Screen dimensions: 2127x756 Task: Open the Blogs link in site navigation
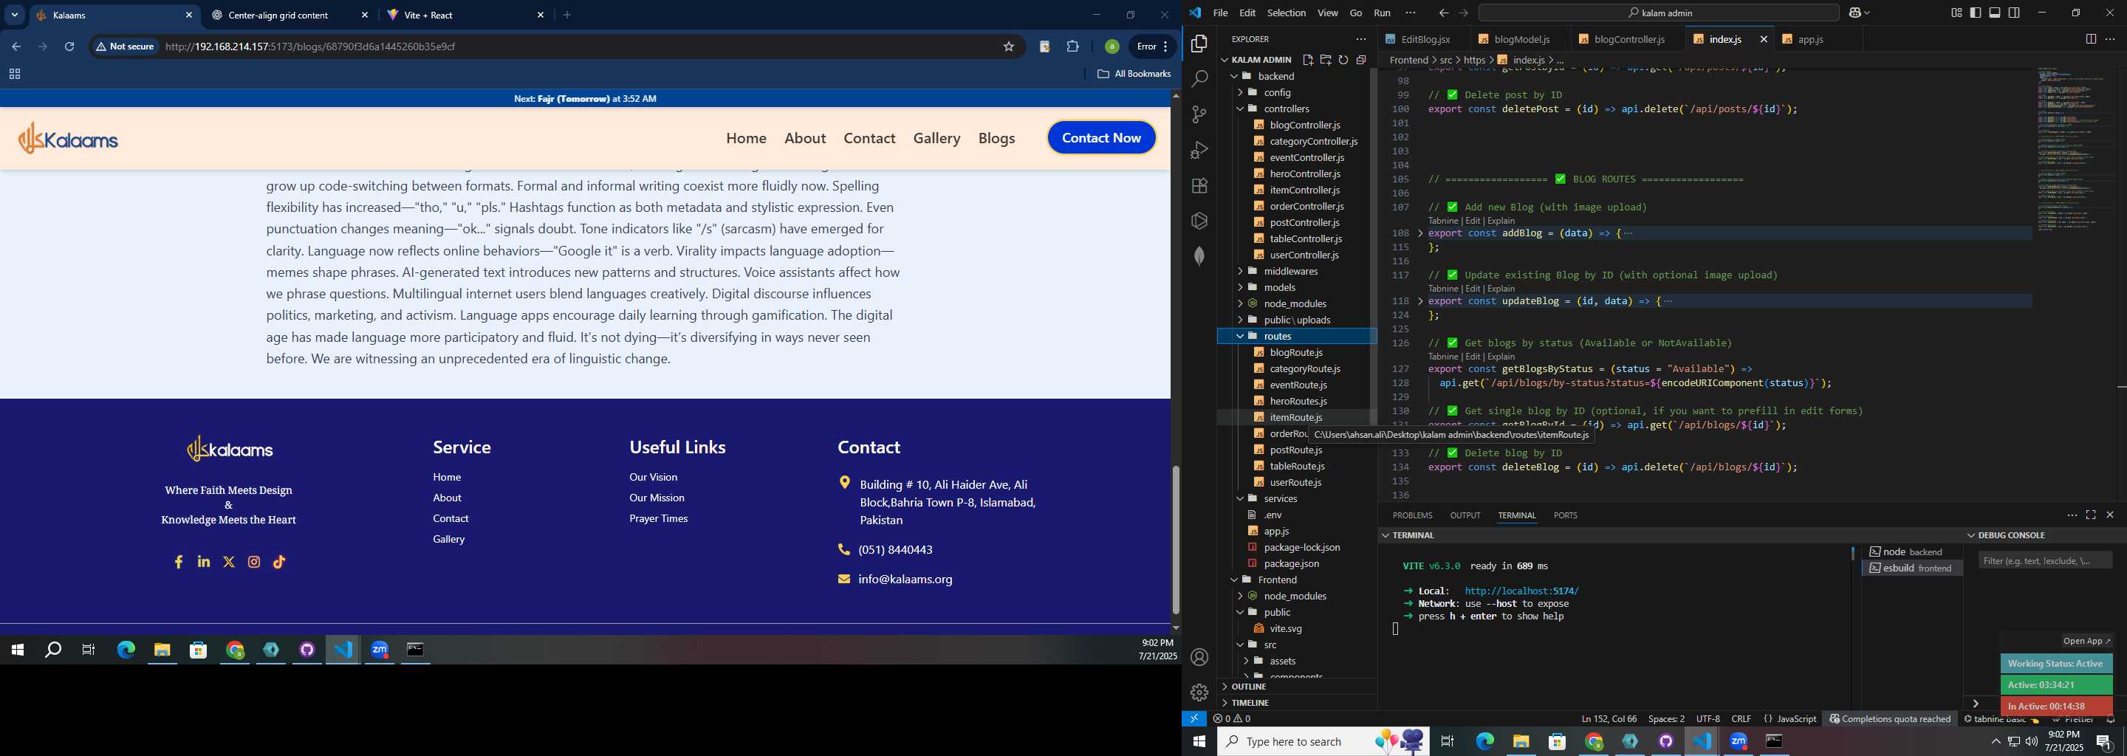click(x=996, y=138)
